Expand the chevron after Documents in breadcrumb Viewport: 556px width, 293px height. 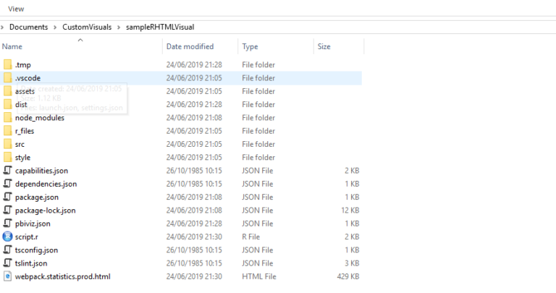(55, 27)
